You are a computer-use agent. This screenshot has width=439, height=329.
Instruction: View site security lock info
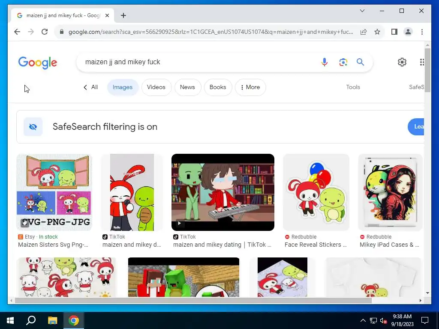[x=62, y=32]
